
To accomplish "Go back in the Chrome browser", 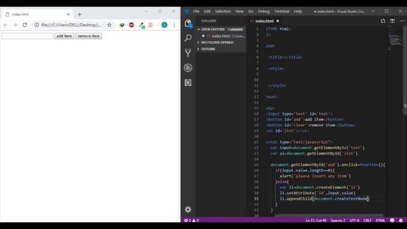I will click(6, 25).
